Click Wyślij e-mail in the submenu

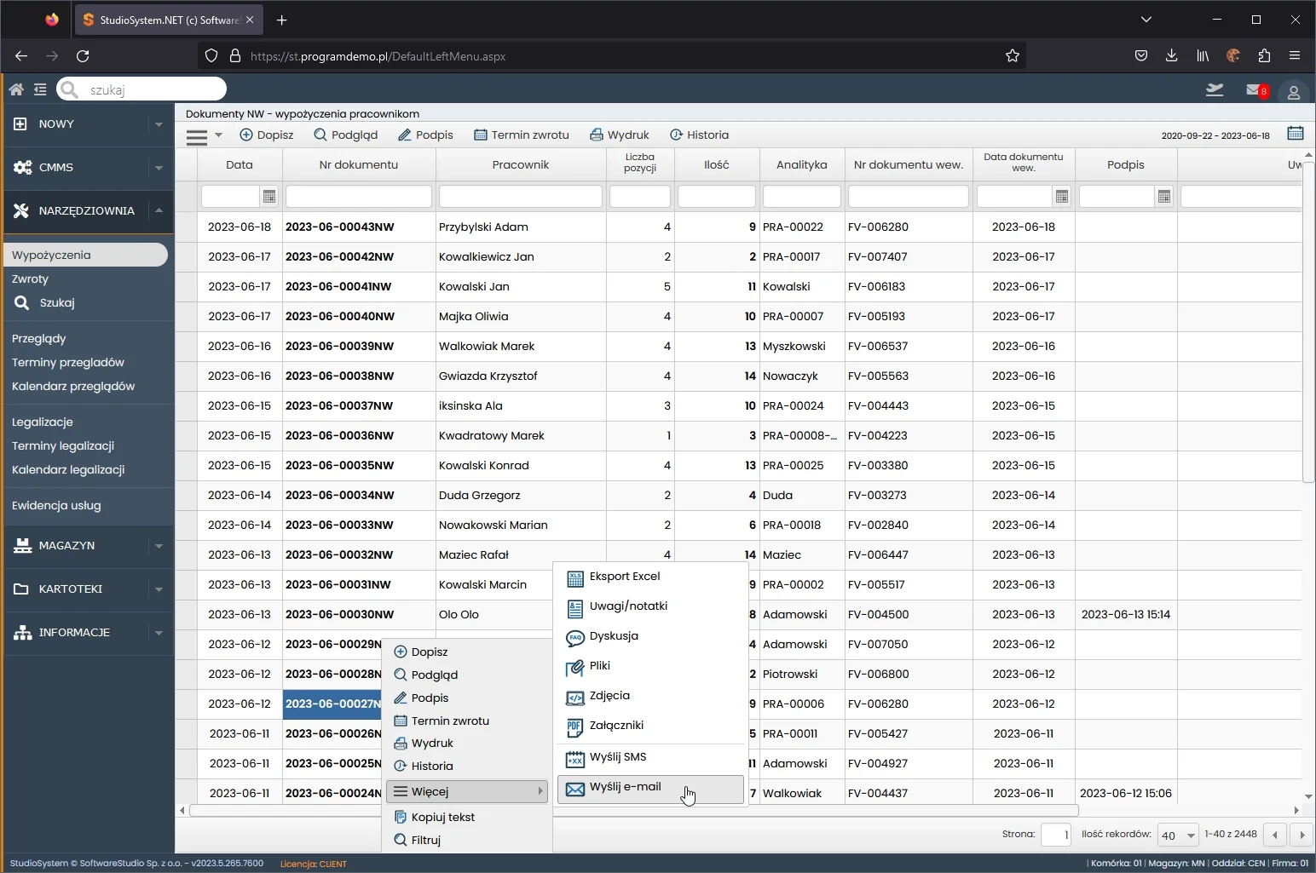coord(625,787)
